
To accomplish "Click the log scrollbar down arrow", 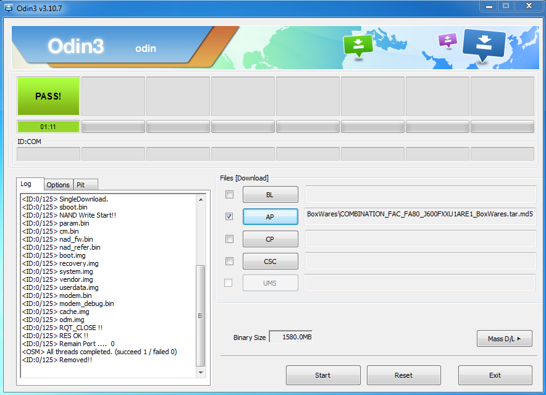I will (x=201, y=373).
